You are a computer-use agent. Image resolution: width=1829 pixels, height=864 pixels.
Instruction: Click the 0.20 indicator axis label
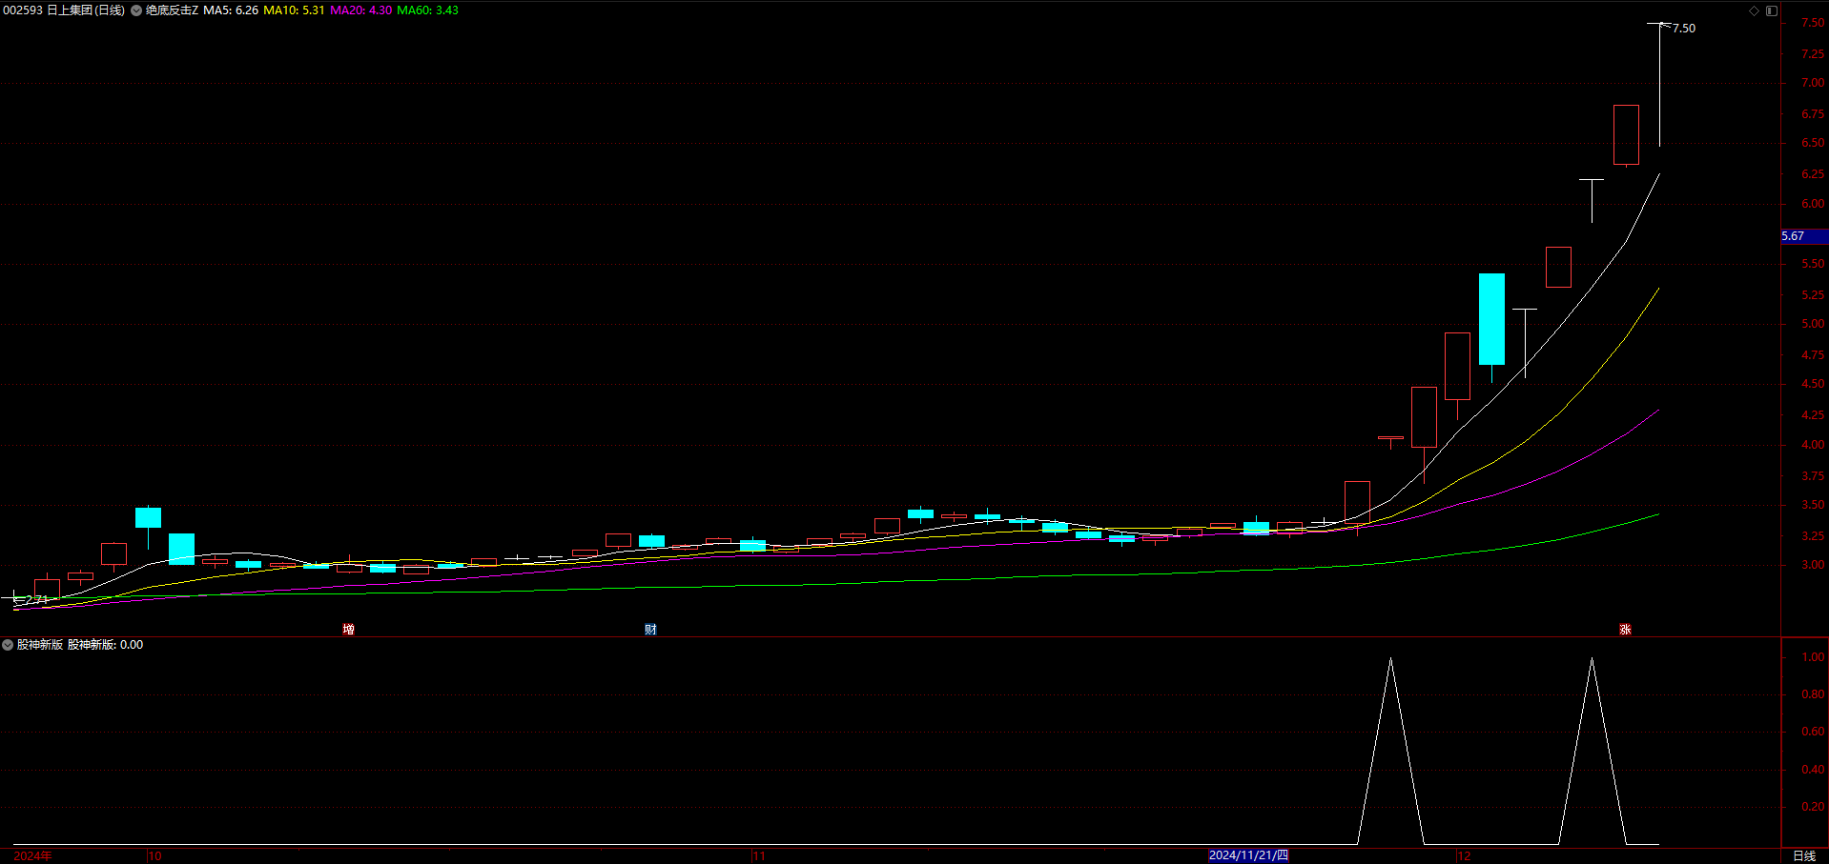click(1813, 807)
